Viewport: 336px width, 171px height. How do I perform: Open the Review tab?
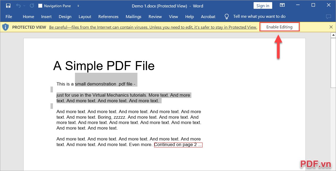tap(155, 16)
